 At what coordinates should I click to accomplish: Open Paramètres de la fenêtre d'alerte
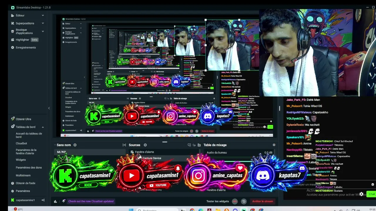click(26, 152)
